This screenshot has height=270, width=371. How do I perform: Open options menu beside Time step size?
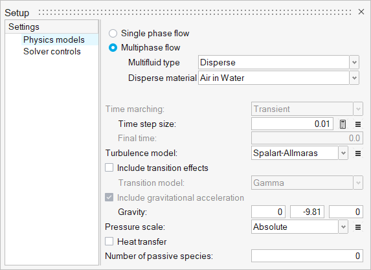click(358, 124)
